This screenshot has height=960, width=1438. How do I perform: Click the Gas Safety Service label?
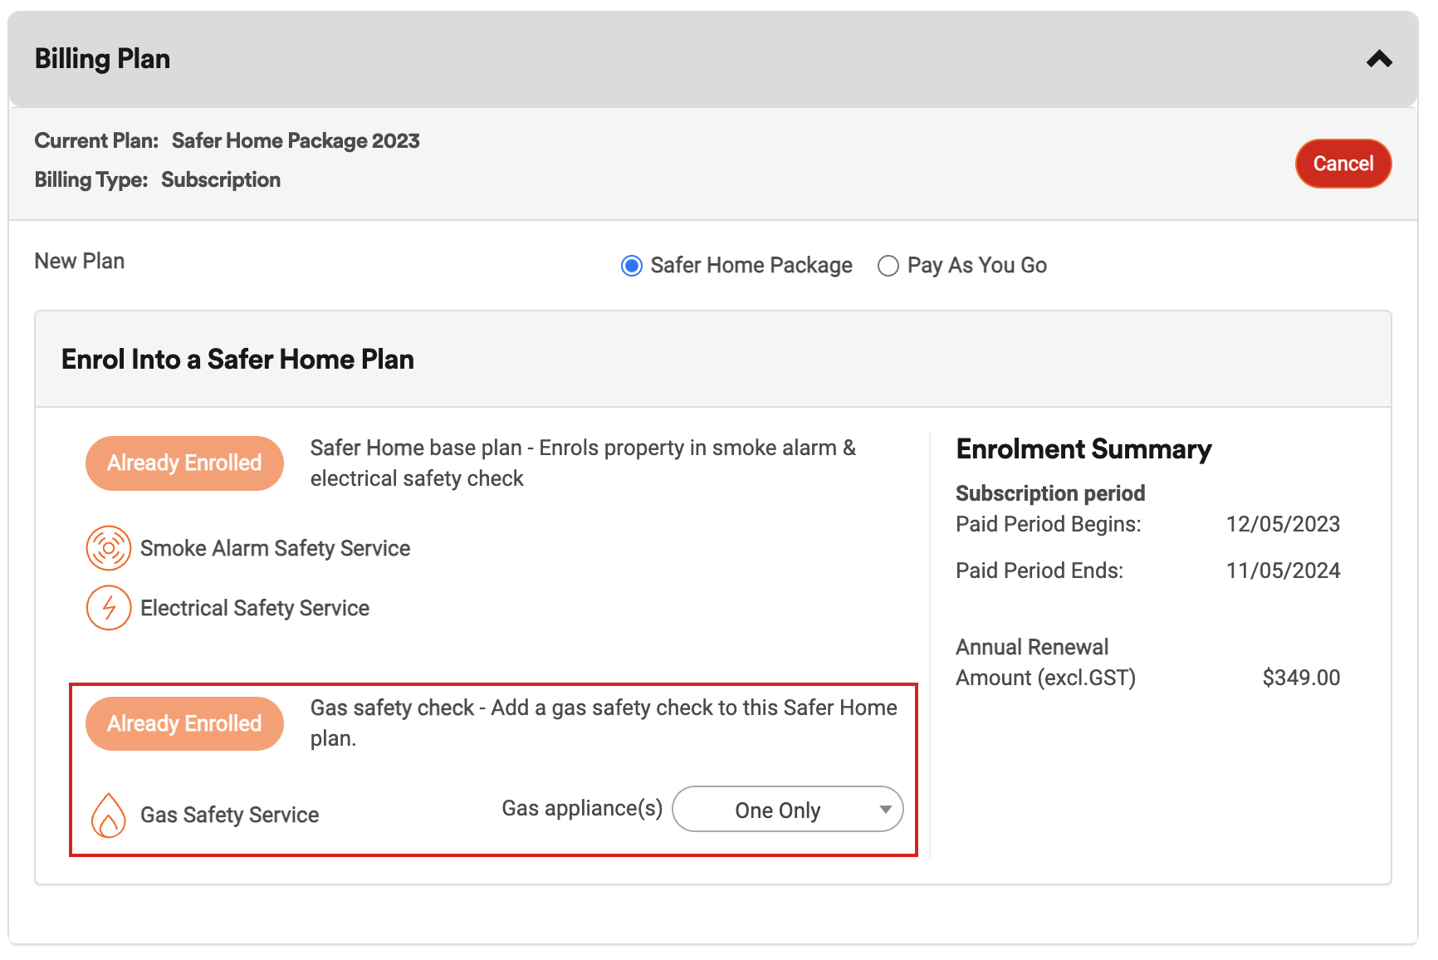229,815
